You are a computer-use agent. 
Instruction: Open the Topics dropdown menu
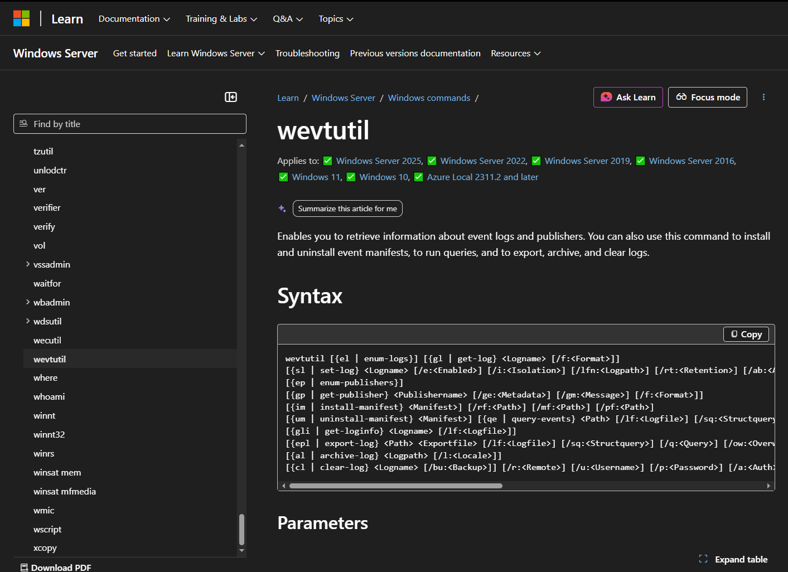(336, 19)
